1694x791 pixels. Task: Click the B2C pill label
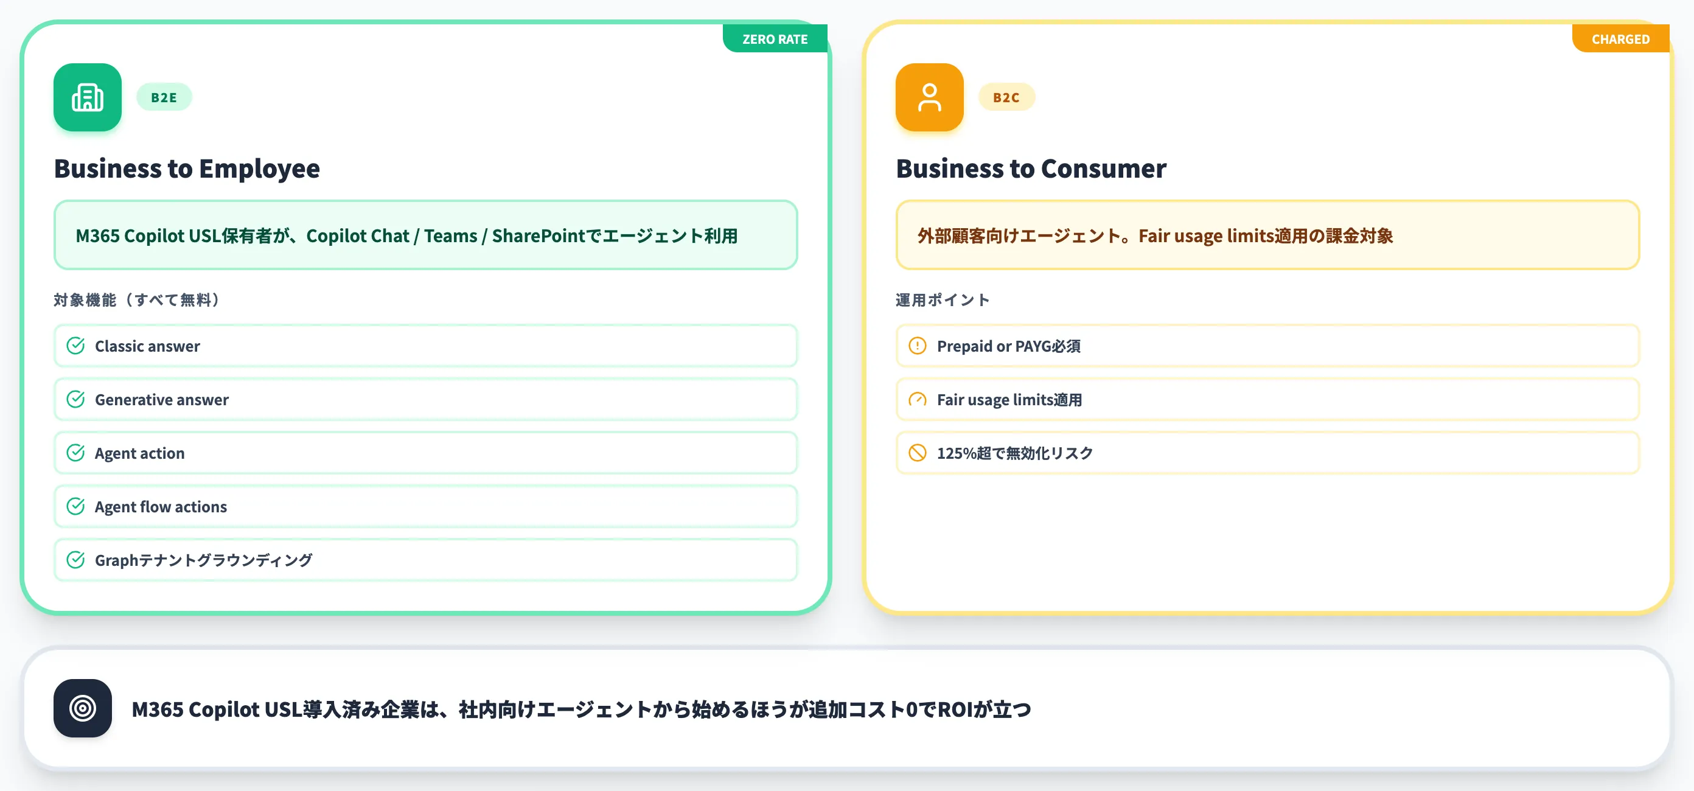click(1006, 97)
